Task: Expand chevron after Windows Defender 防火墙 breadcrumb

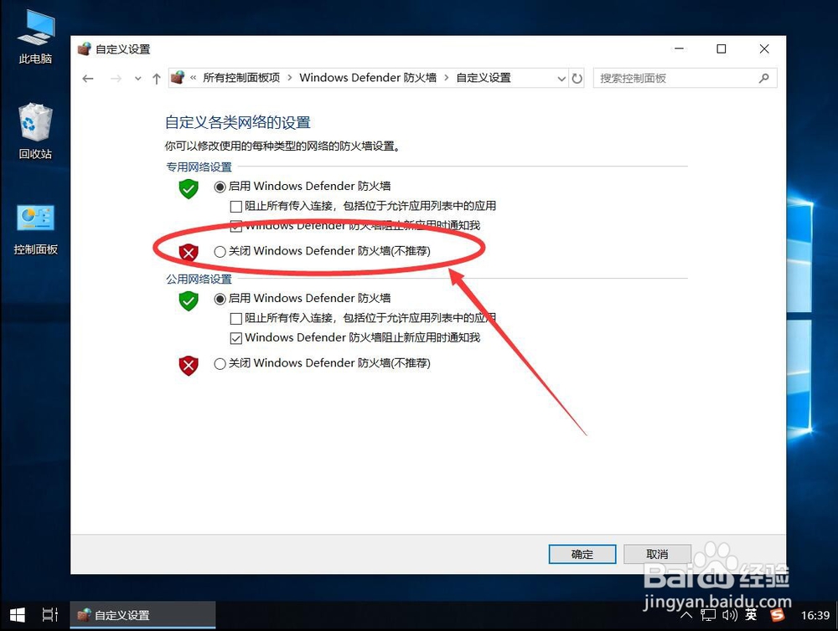Action: [x=447, y=78]
